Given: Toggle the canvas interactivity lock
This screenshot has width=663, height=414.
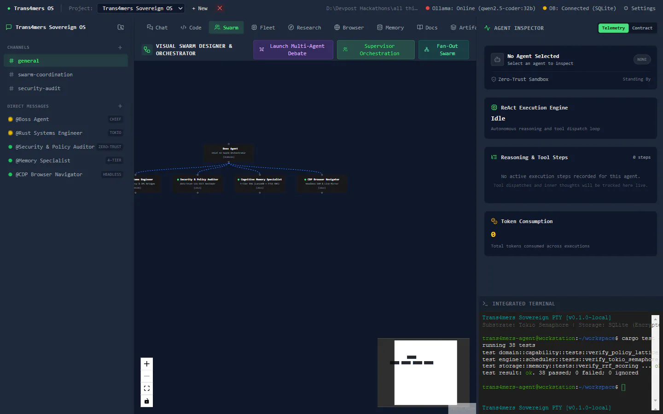Looking at the screenshot, I should [146, 401].
